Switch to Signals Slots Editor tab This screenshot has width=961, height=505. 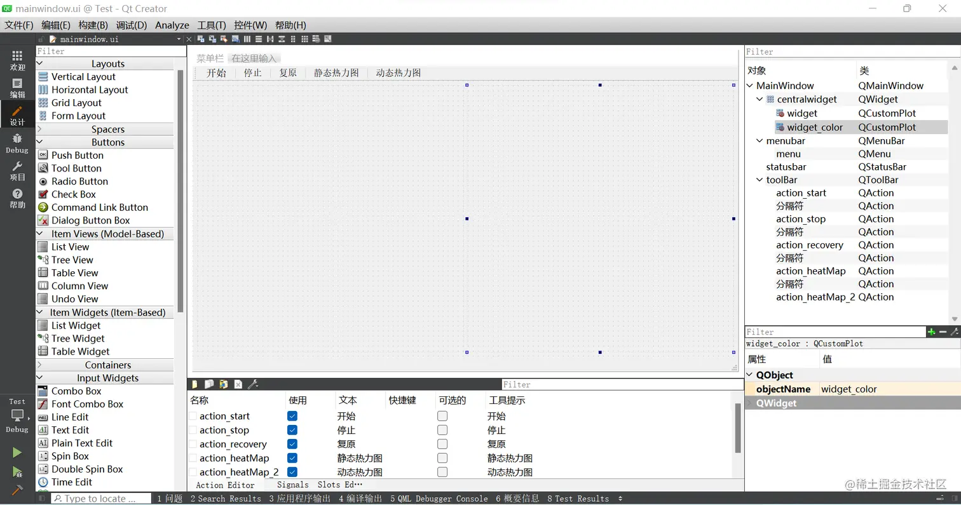(x=320, y=485)
